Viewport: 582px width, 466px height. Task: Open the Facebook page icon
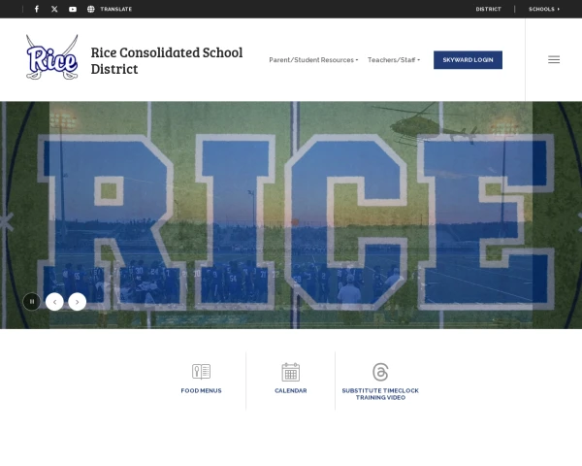pyautogui.click(x=37, y=9)
